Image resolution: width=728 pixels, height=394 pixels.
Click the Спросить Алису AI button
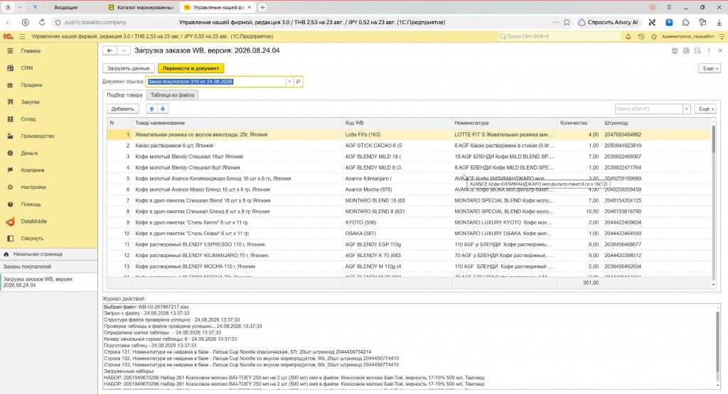click(x=609, y=22)
